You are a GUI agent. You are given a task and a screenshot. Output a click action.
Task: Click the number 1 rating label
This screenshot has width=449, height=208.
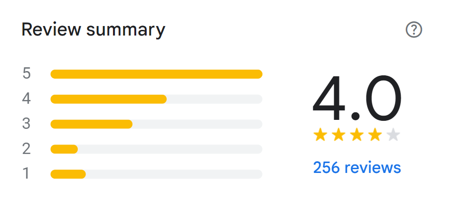coord(27,174)
